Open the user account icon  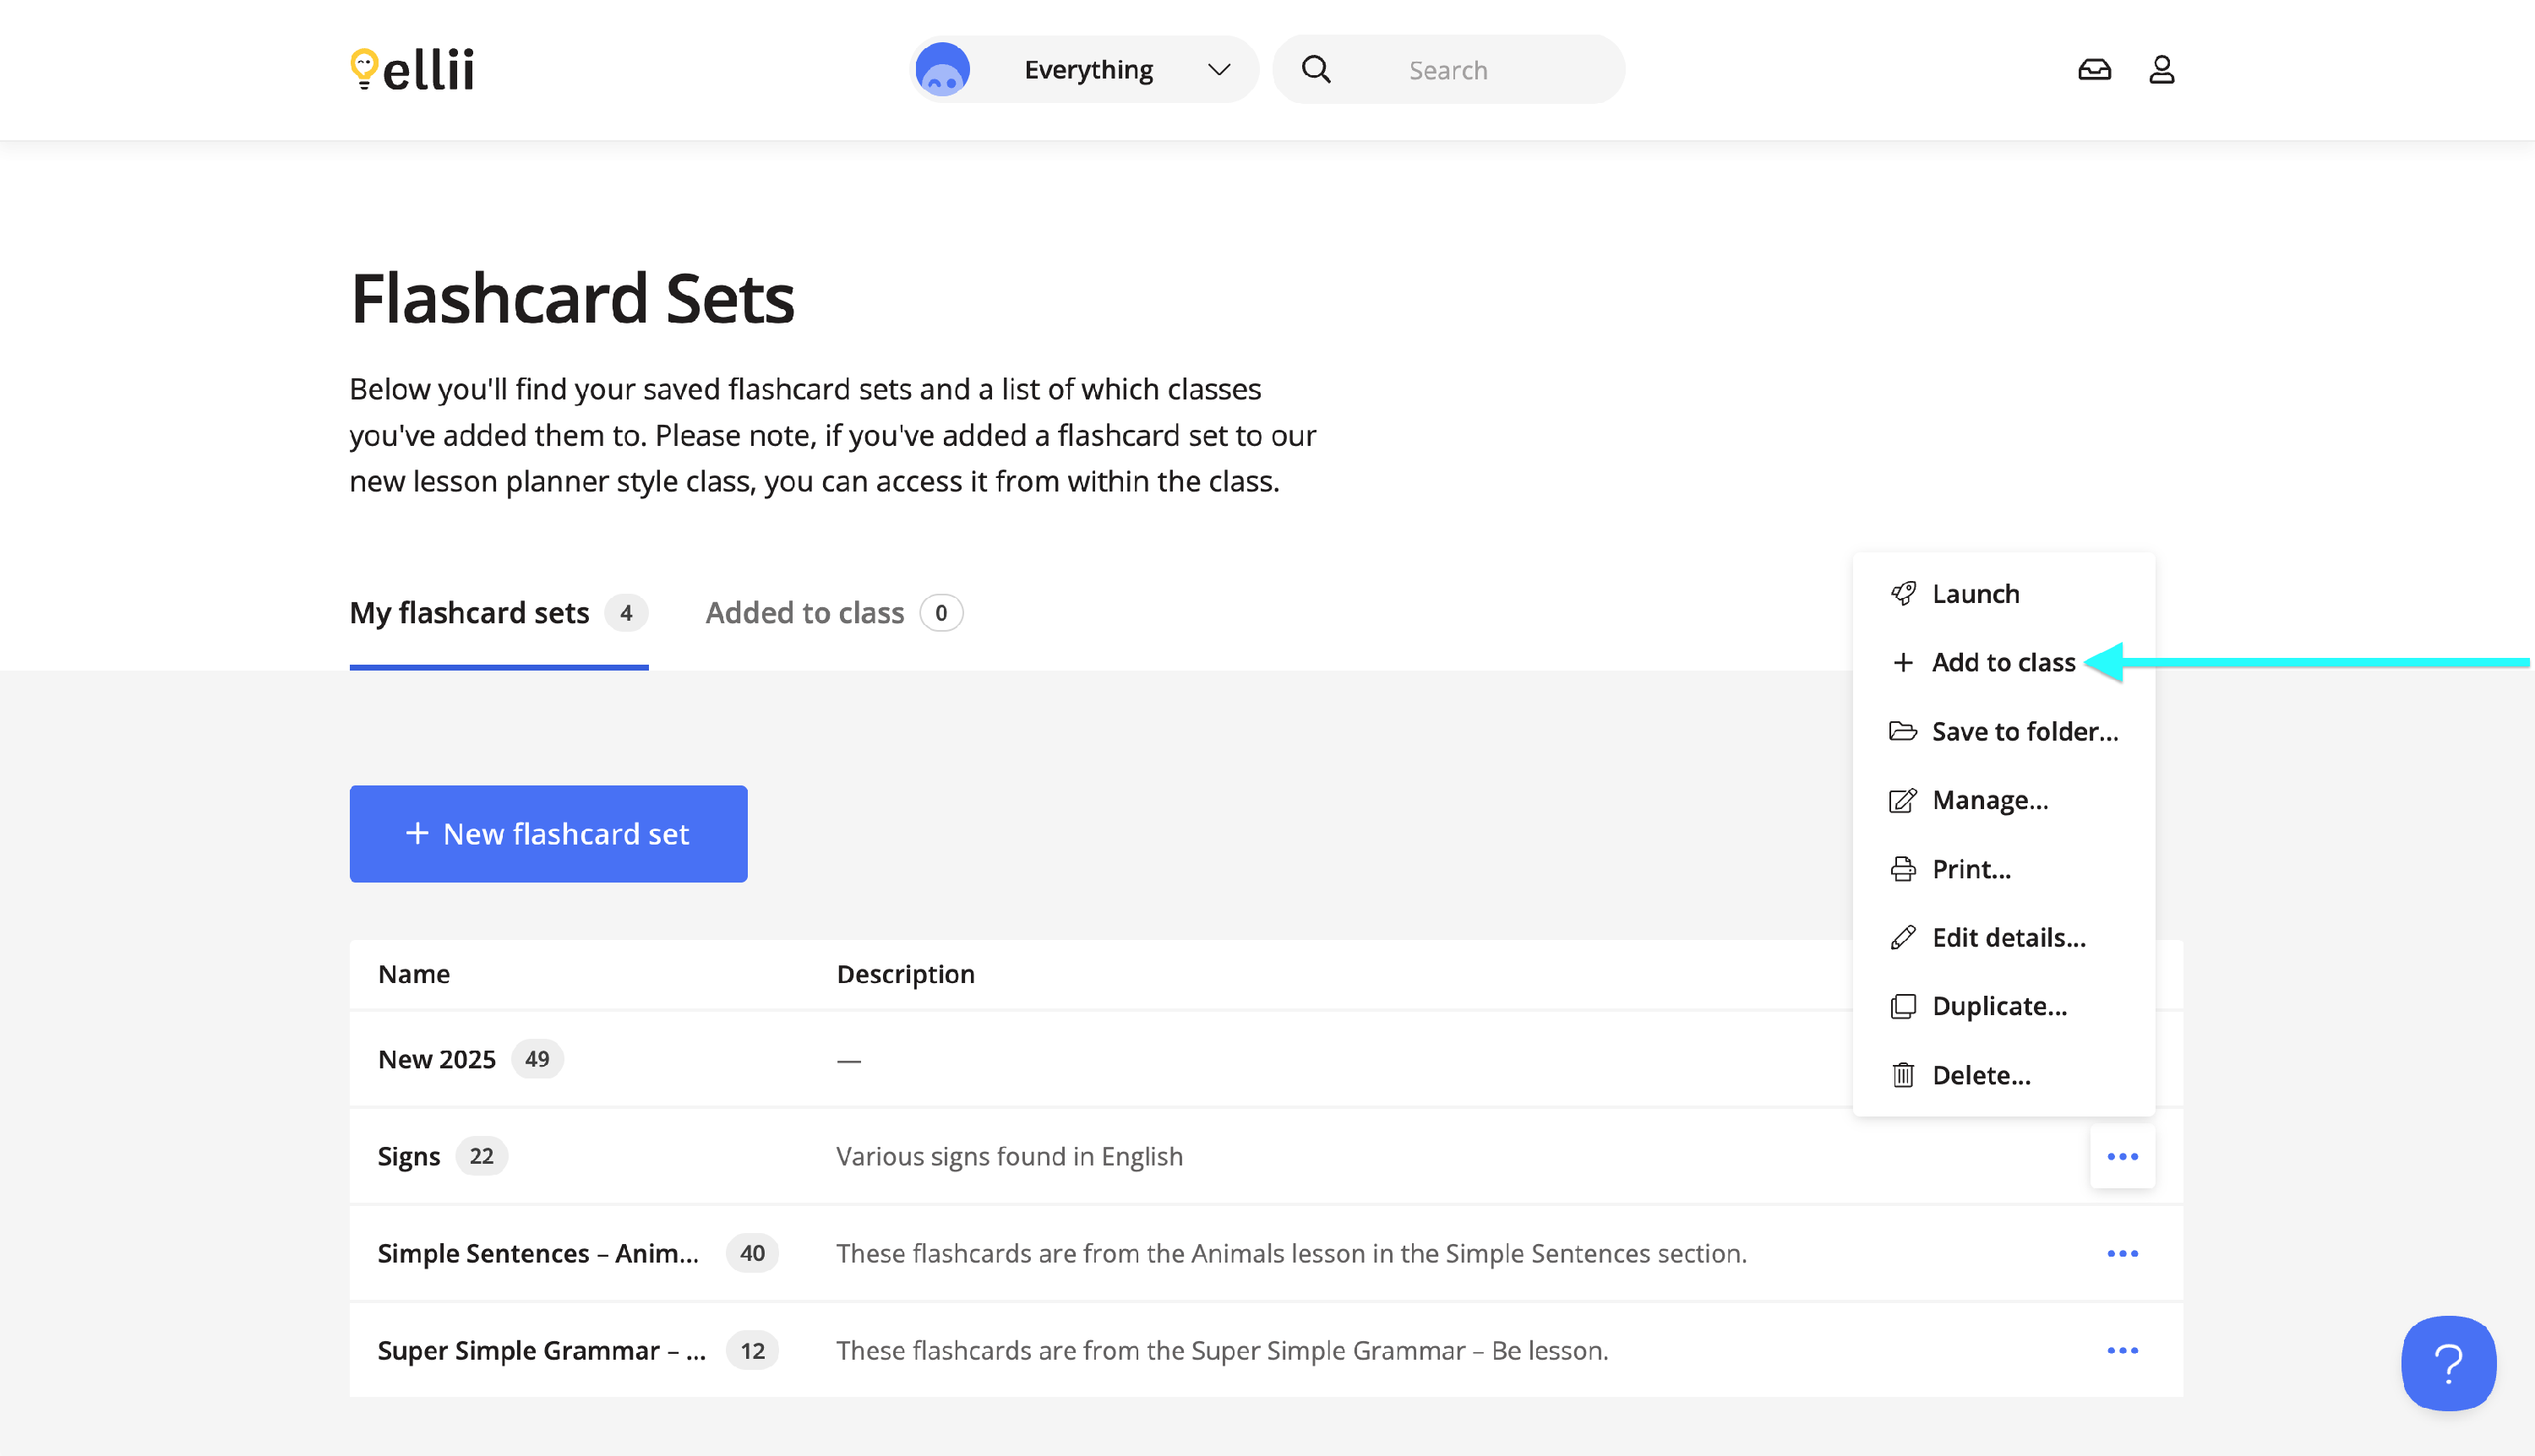coord(2161,70)
